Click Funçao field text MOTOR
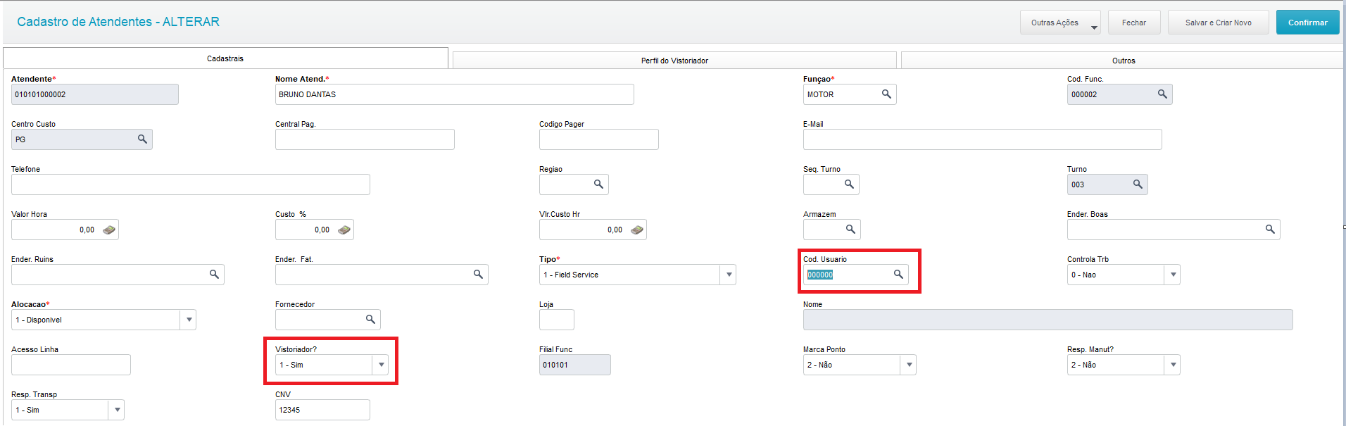Screen dimensions: 1346x426 point(820,94)
